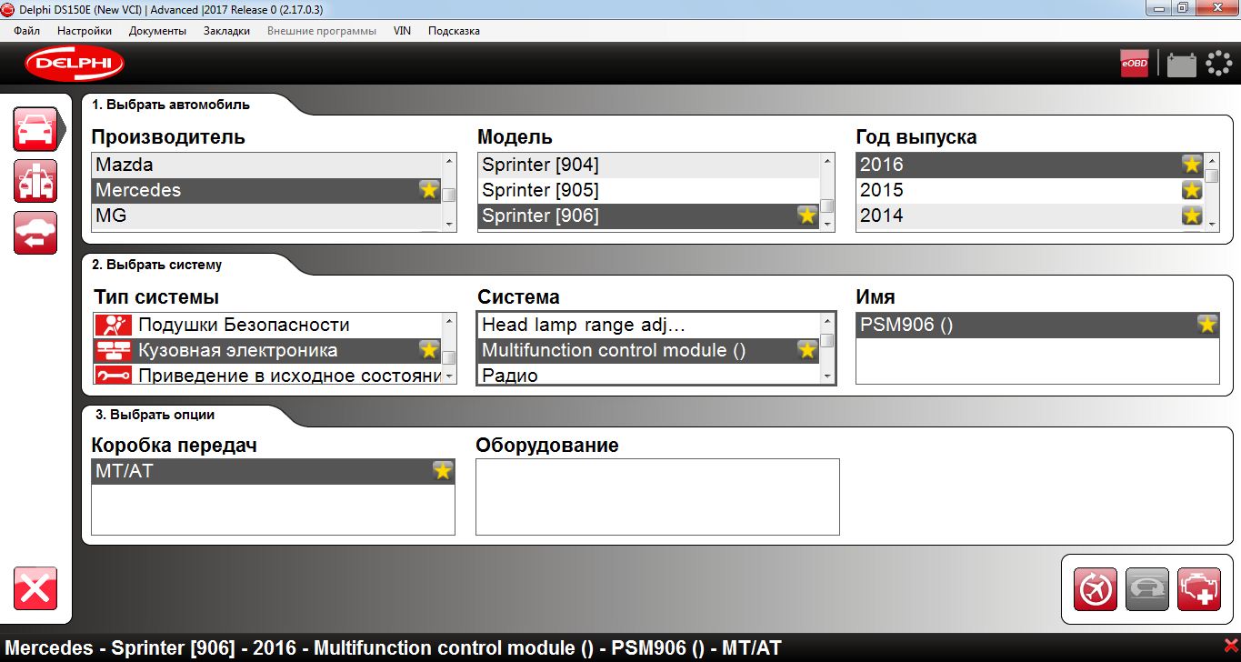Screen dimensions: 1241x662
Task: Click the eOBD icon in header
Action: [x=1135, y=64]
